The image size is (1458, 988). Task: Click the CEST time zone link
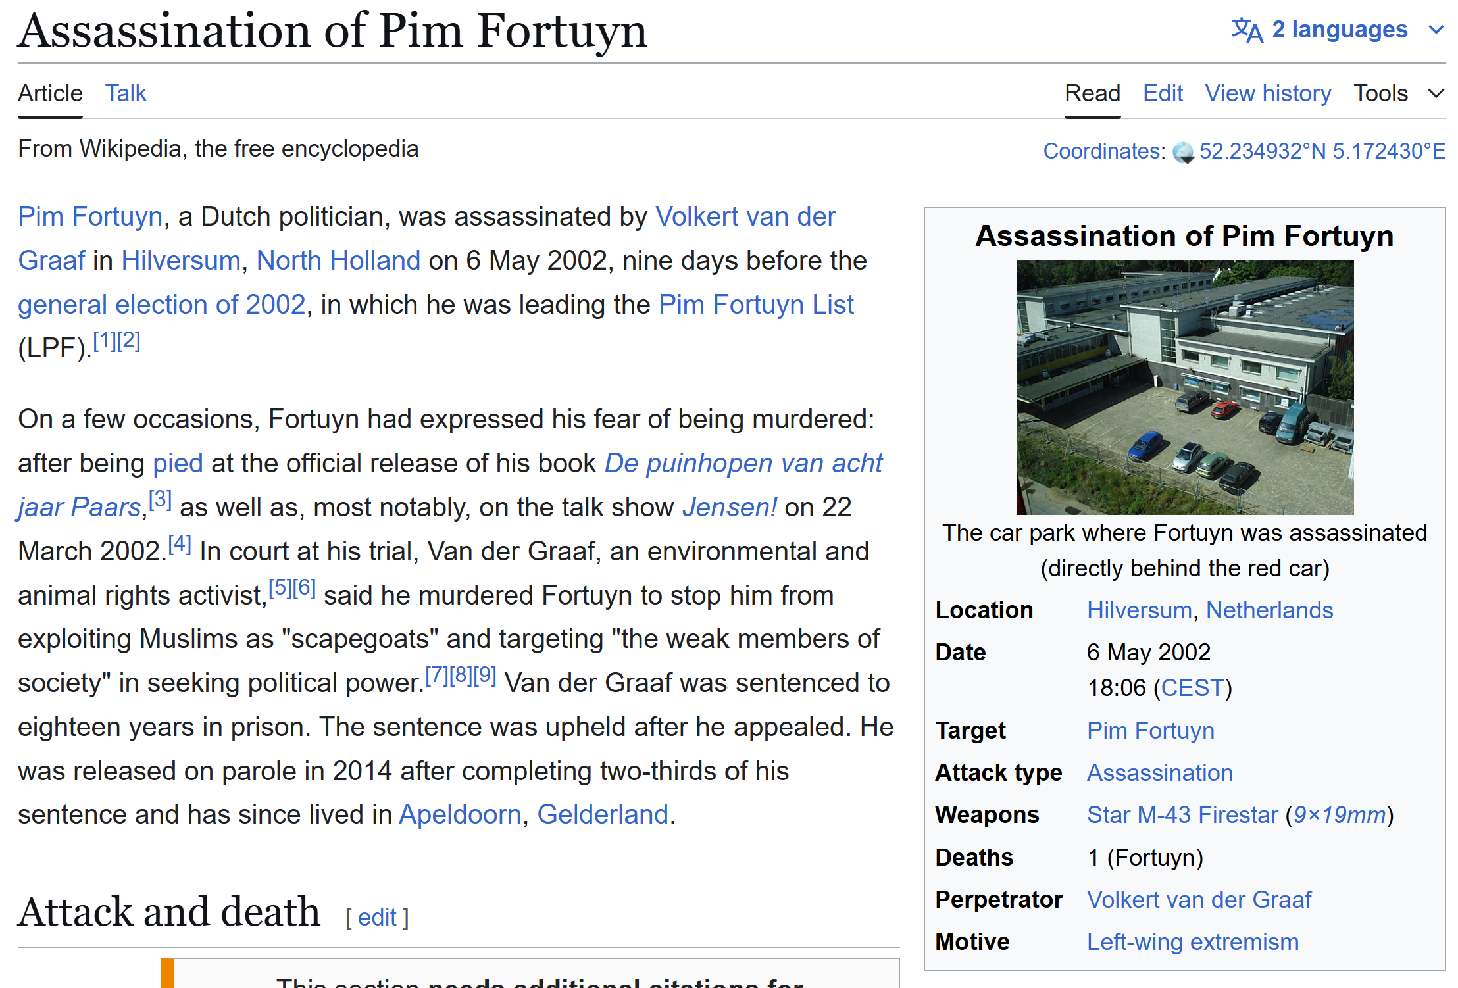point(1192,687)
